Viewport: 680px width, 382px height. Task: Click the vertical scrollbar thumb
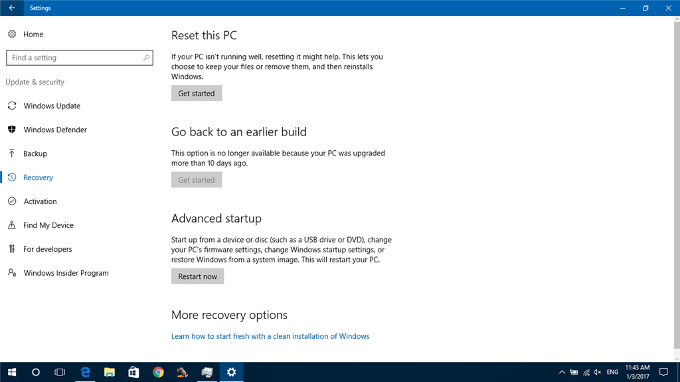[677, 185]
